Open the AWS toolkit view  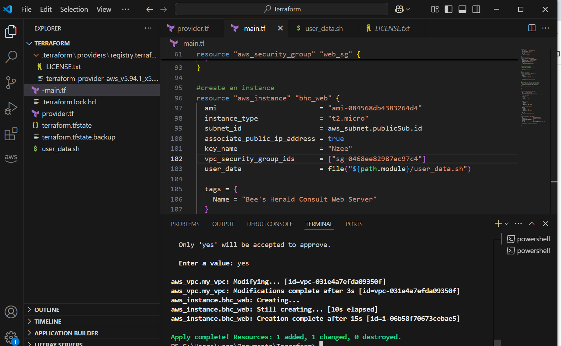tap(11, 158)
